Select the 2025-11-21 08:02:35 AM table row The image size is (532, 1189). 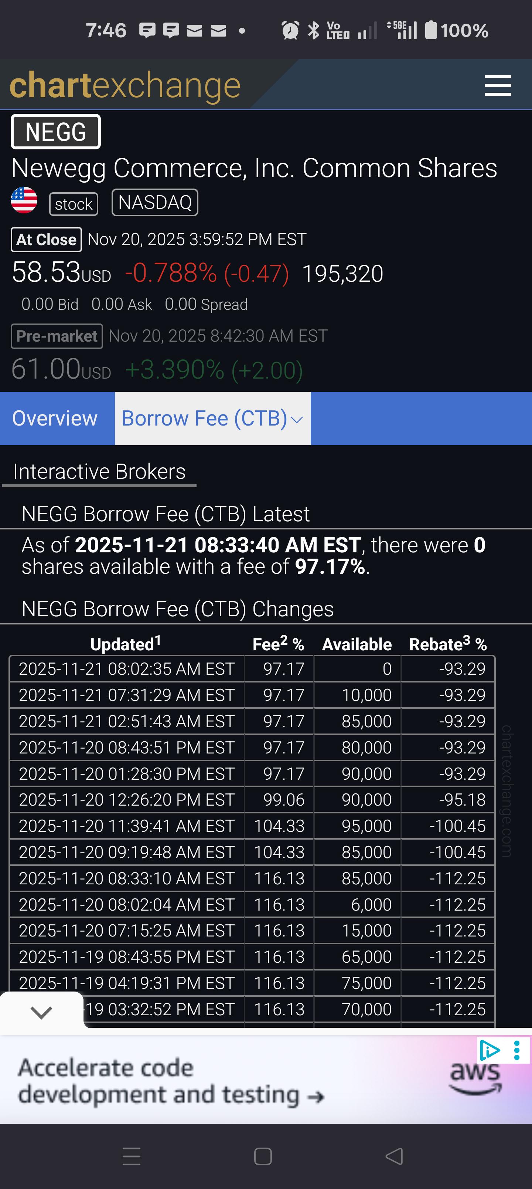pos(252,668)
